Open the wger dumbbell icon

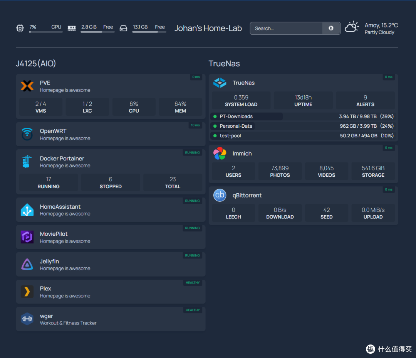(x=27, y=319)
